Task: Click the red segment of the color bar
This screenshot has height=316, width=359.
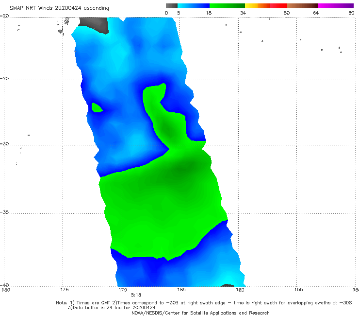Action: (278, 6)
